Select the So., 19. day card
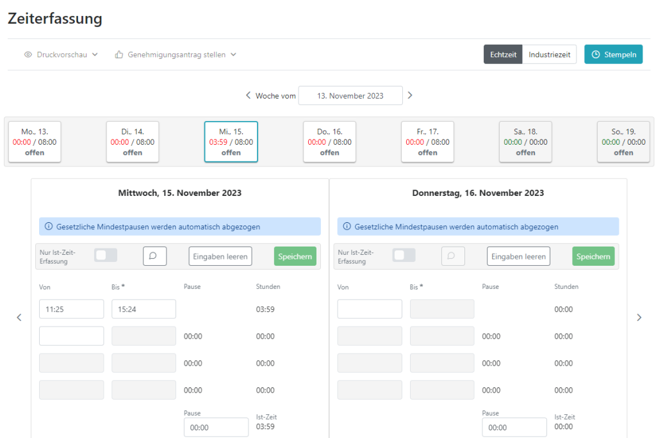Screen dimensions: 656x438 click(623, 142)
